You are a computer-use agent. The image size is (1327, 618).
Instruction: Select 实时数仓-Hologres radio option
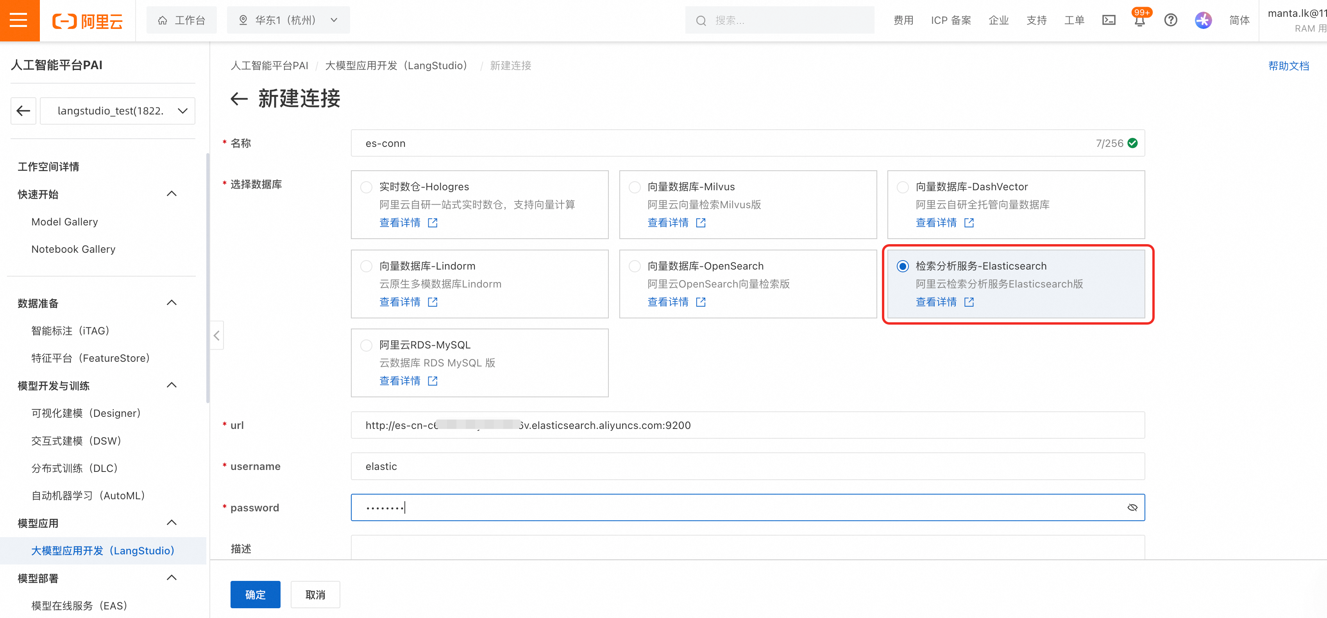(x=366, y=187)
